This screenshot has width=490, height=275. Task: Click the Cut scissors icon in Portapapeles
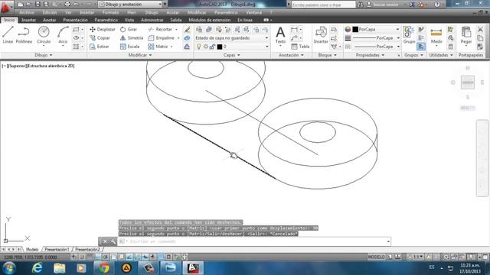point(480,29)
